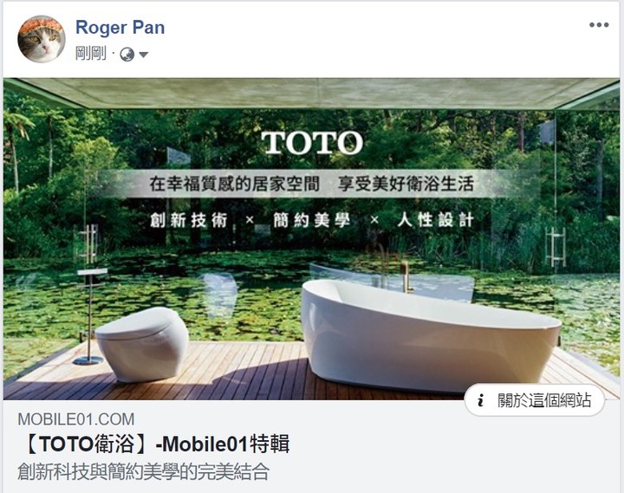Click the 剛剛 post timestamp
Viewport: 624px width, 493px height.
(x=91, y=54)
